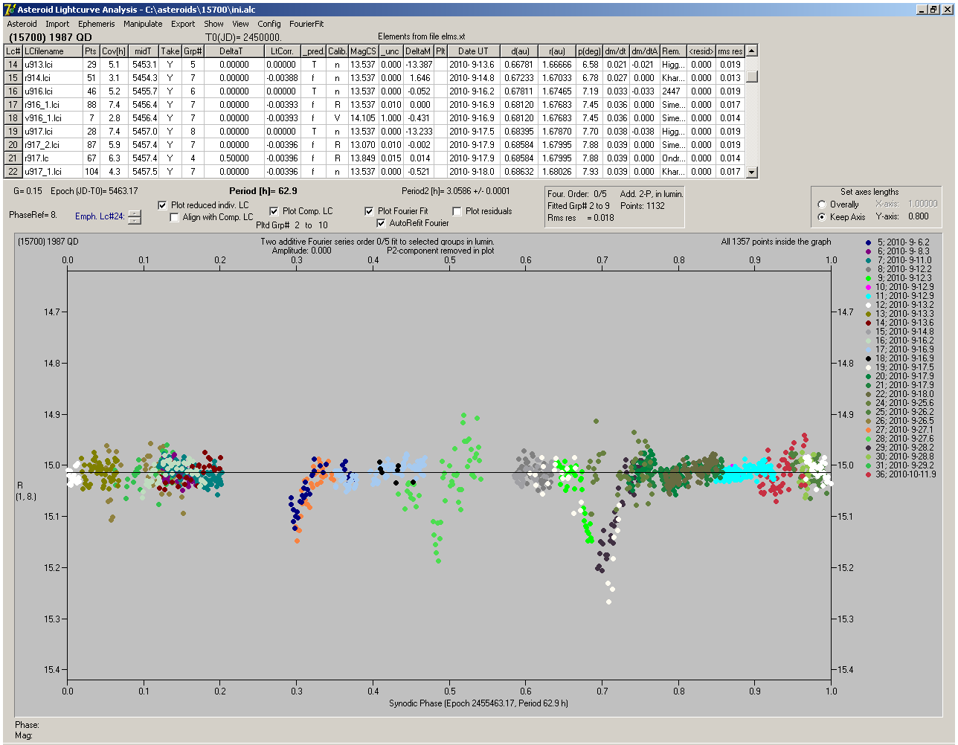This screenshot has height=745, width=958.
Task: Click filename cell r914.lci
Action: [51, 78]
